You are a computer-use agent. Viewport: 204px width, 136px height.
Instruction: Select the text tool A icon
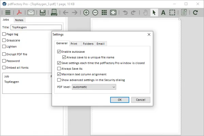point(163,13)
